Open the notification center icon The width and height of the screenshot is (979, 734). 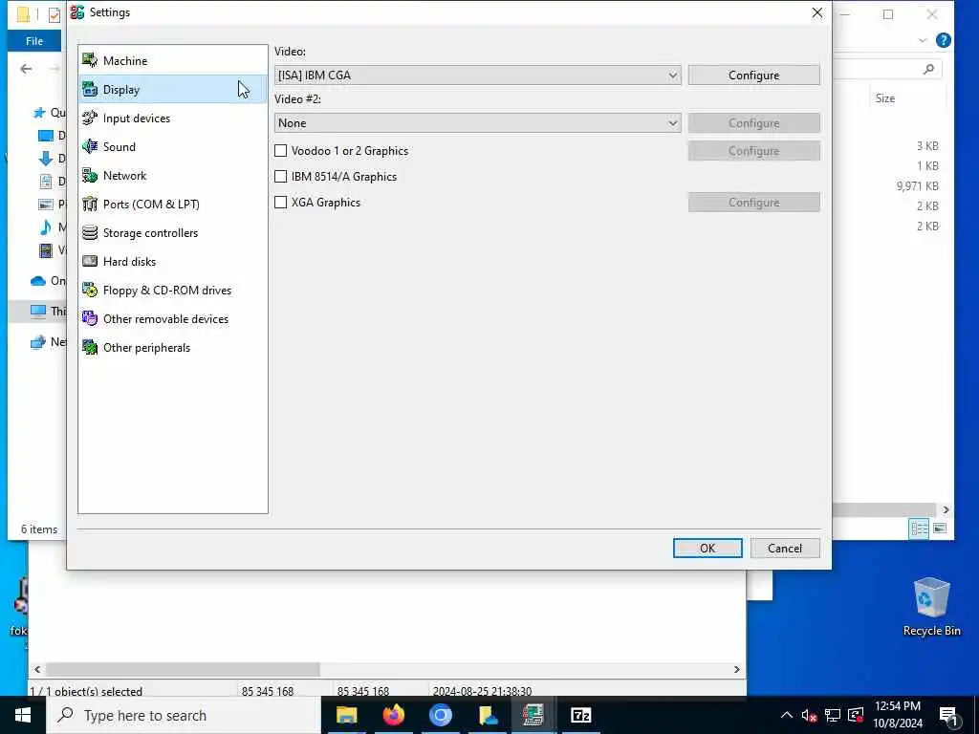tap(948, 717)
